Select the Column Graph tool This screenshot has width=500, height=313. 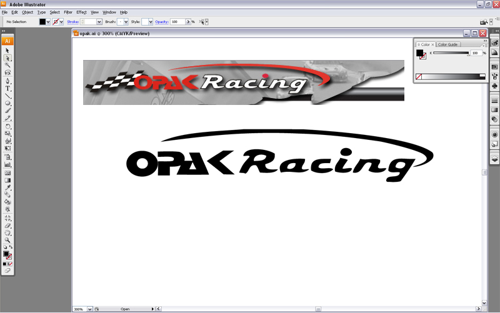(7, 164)
